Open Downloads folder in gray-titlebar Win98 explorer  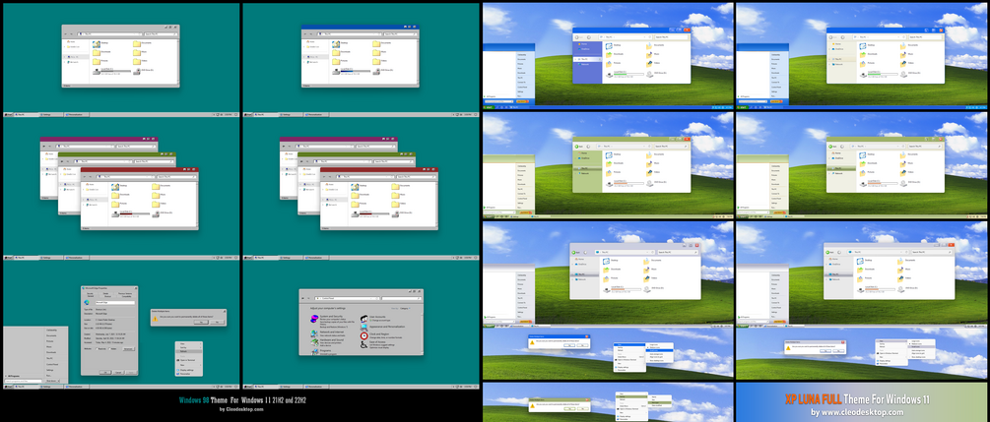pyautogui.click(x=97, y=53)
